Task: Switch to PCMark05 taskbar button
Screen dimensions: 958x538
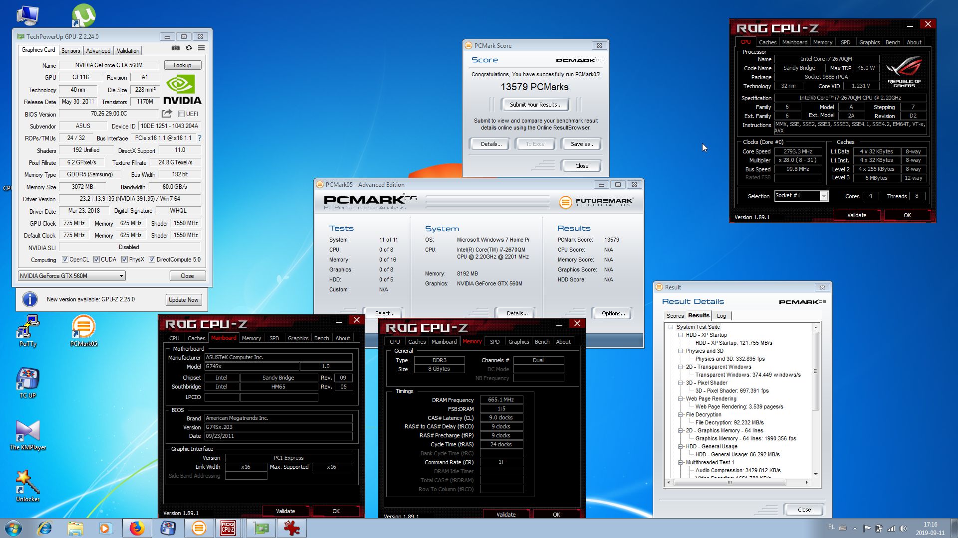Action: pos(199,528)
